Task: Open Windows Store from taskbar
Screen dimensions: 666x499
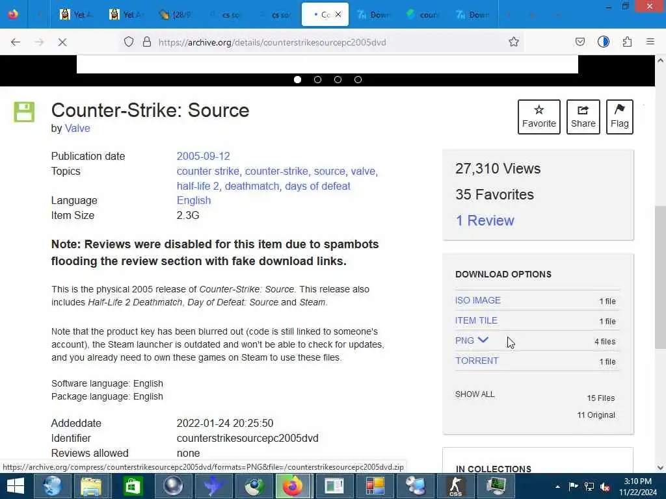Action: point(133,486)
